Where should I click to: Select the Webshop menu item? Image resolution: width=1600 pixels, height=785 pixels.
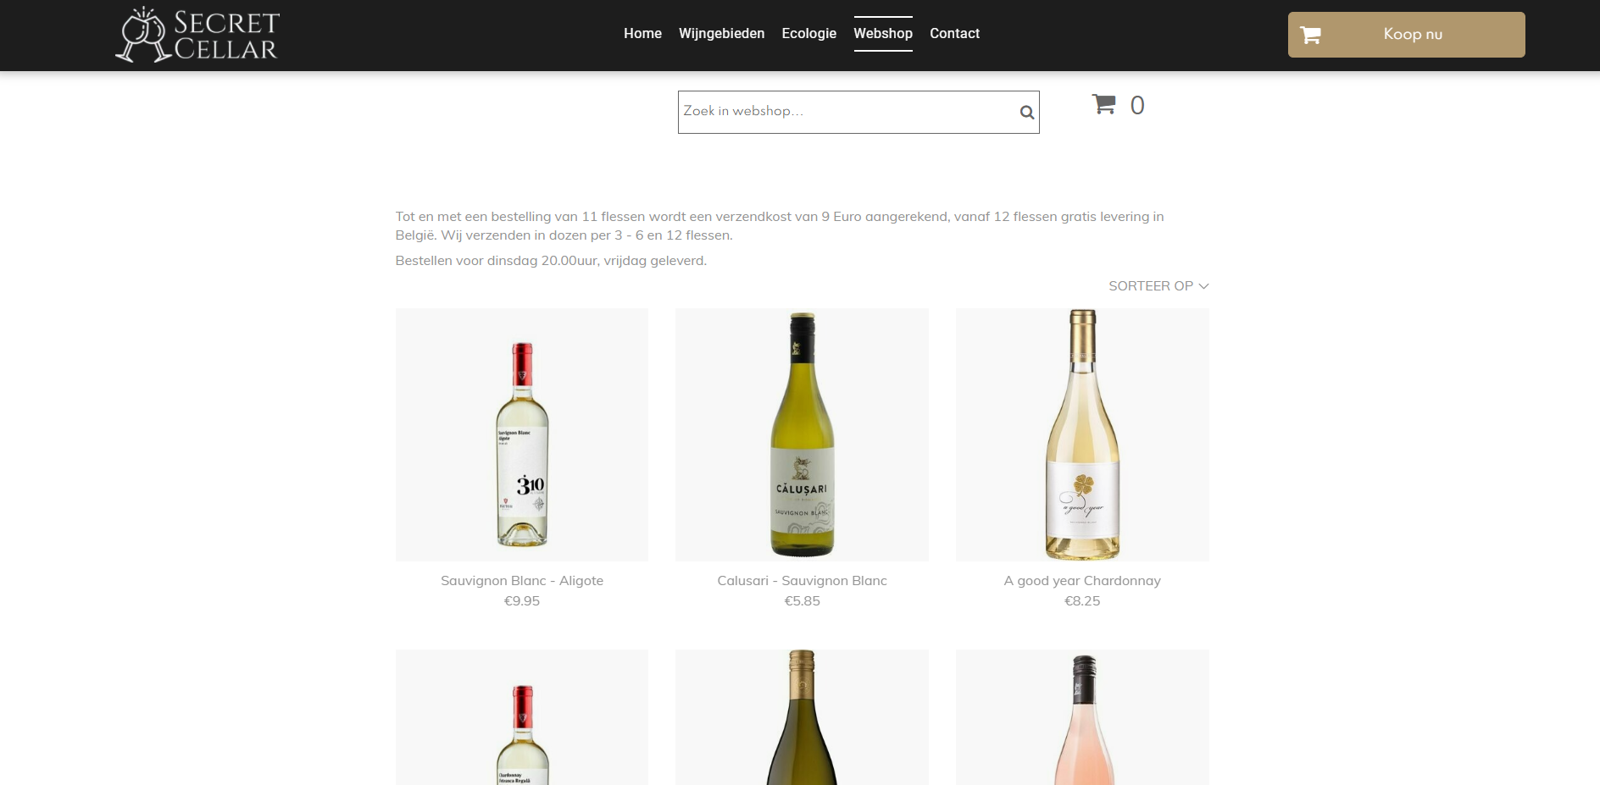tap(883, 33)
